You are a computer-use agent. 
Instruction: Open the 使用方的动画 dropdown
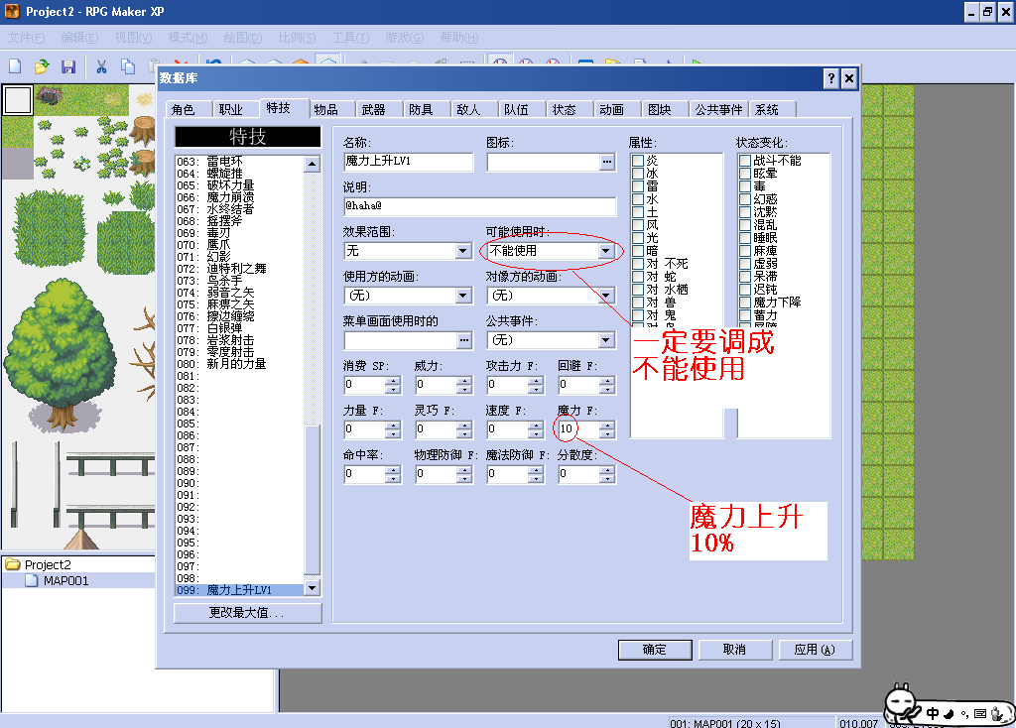click(462, 296)
